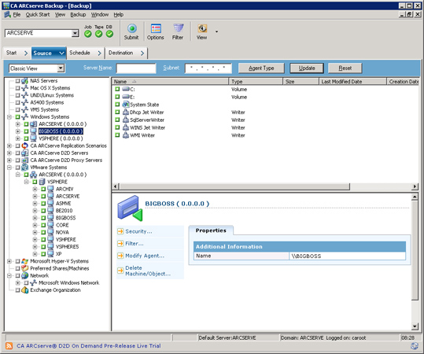424x354 pixels.
Task: Collapse the VMware Systems tree node
Action: point(9,167)
